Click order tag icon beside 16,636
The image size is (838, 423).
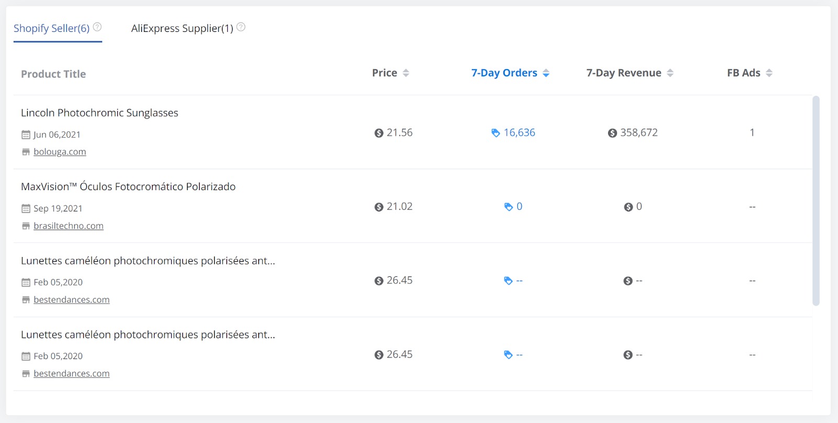point(495,133)
